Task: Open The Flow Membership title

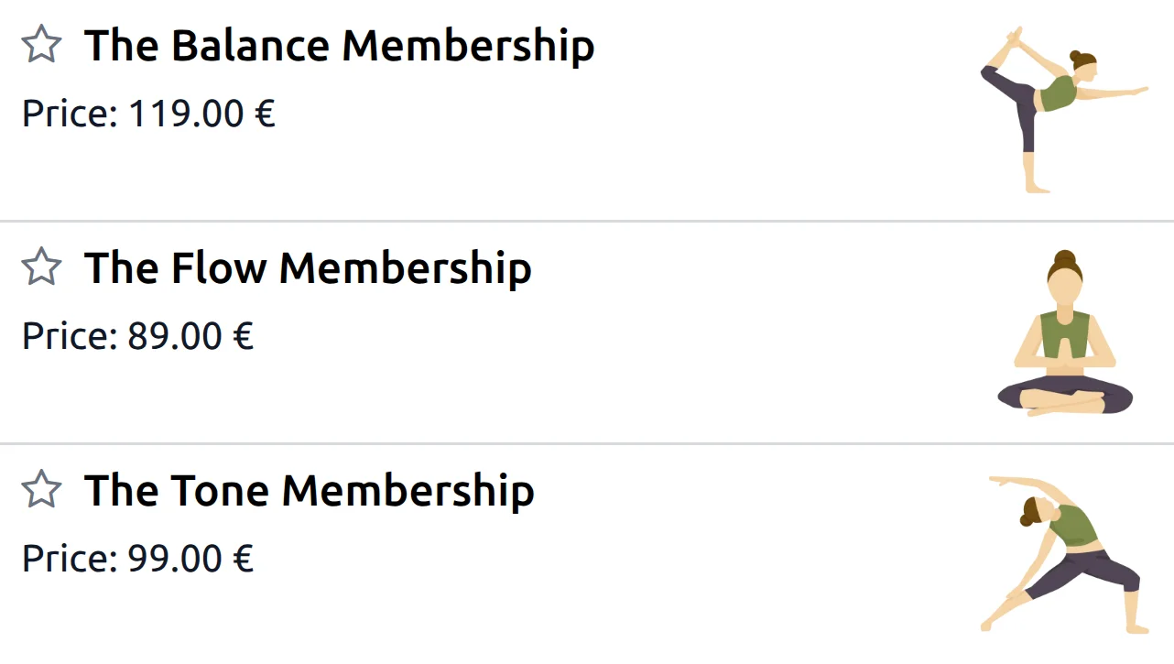Action: (x=308, y=268)
